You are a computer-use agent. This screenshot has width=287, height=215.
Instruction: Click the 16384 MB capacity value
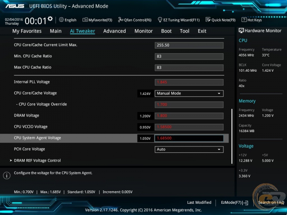pyautogui.click(x=246, y=131)
